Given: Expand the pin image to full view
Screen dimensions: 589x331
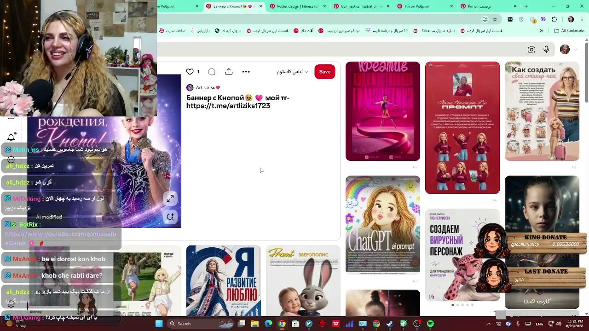Looking at the screenshot, I should [x=170, y=199].
